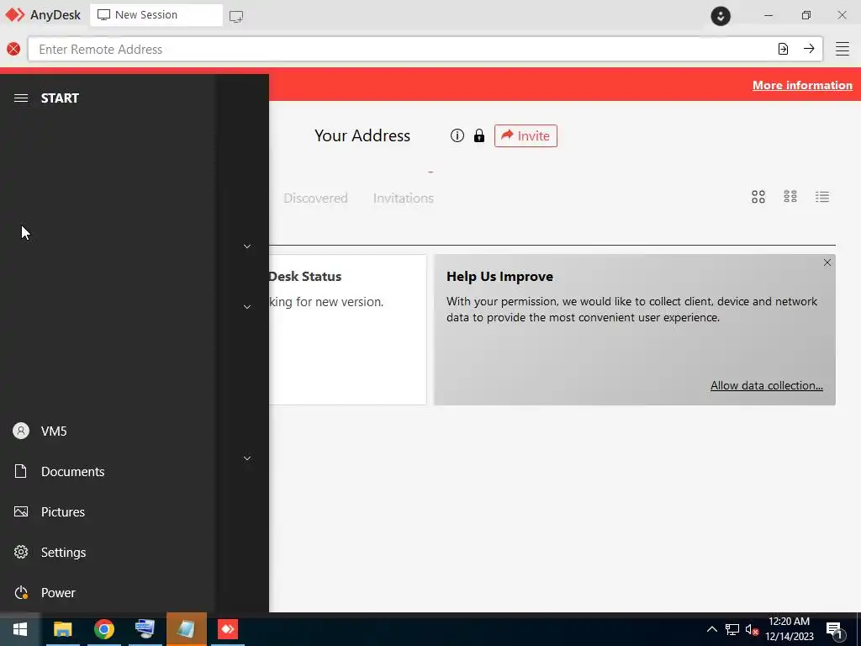Expand the lowest chevron in Start menu list

click(247, 458)
